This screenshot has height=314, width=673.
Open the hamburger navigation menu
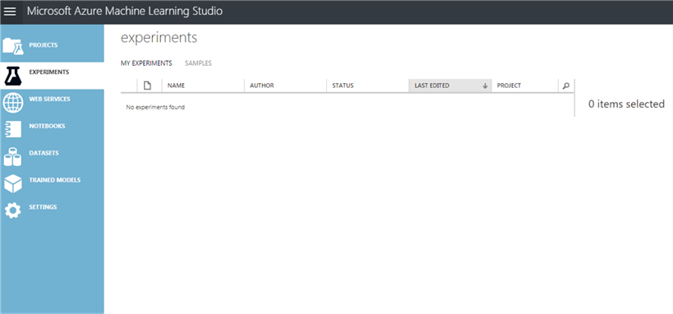[10, 12]
